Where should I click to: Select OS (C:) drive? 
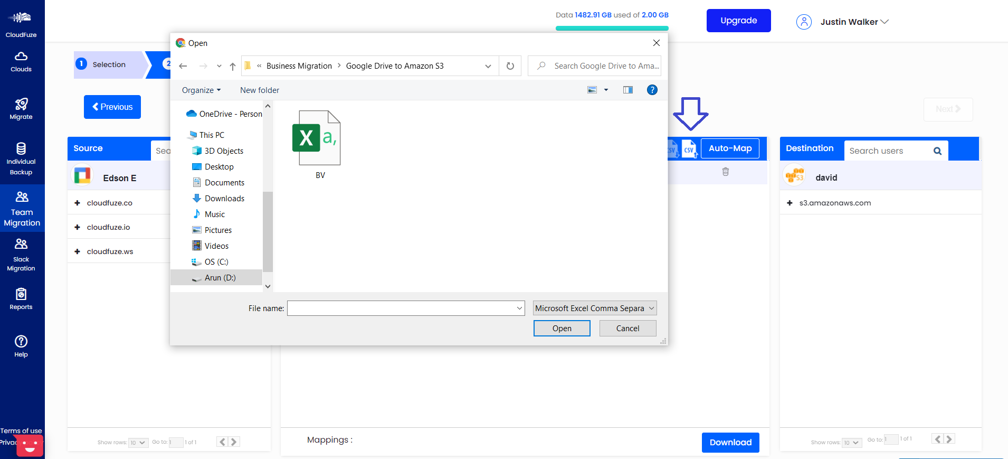tap(210, 262)
